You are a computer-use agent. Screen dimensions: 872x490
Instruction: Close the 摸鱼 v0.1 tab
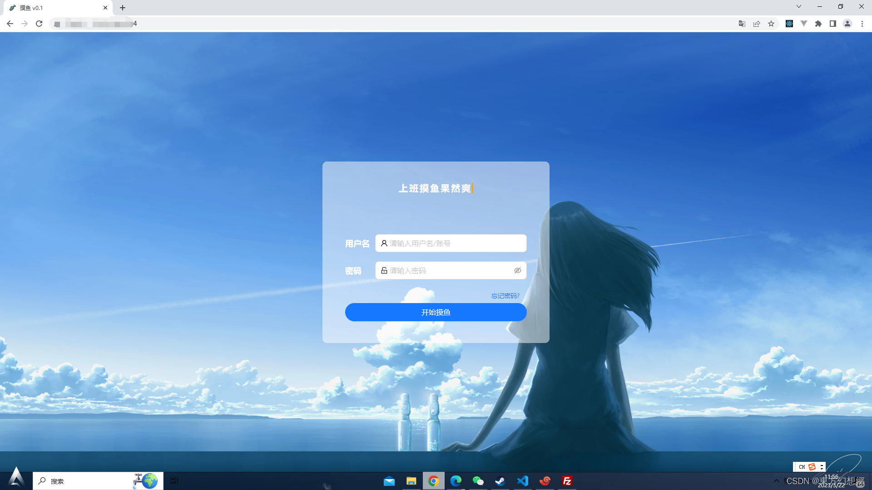pyautogui.click(x=105, y=8)
